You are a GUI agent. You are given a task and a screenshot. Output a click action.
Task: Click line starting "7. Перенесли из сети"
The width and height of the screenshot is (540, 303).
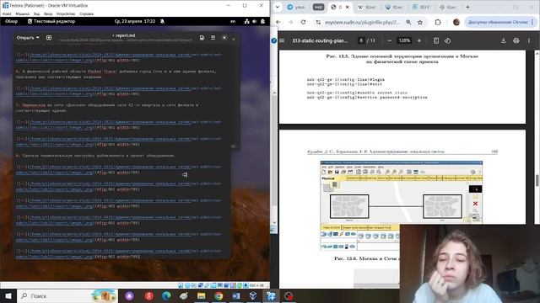point(107,108)
